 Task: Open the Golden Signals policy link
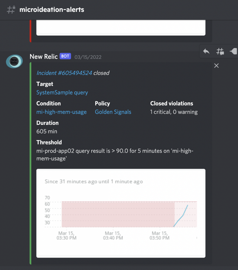pyautogui.click(x=113, y=112)
